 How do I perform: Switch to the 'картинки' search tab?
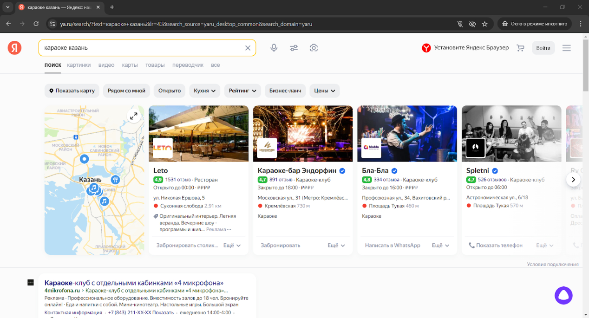click(x=79, y=65)
